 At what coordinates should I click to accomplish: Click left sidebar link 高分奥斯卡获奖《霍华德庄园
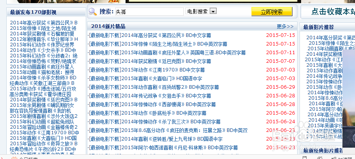(40, 94)
